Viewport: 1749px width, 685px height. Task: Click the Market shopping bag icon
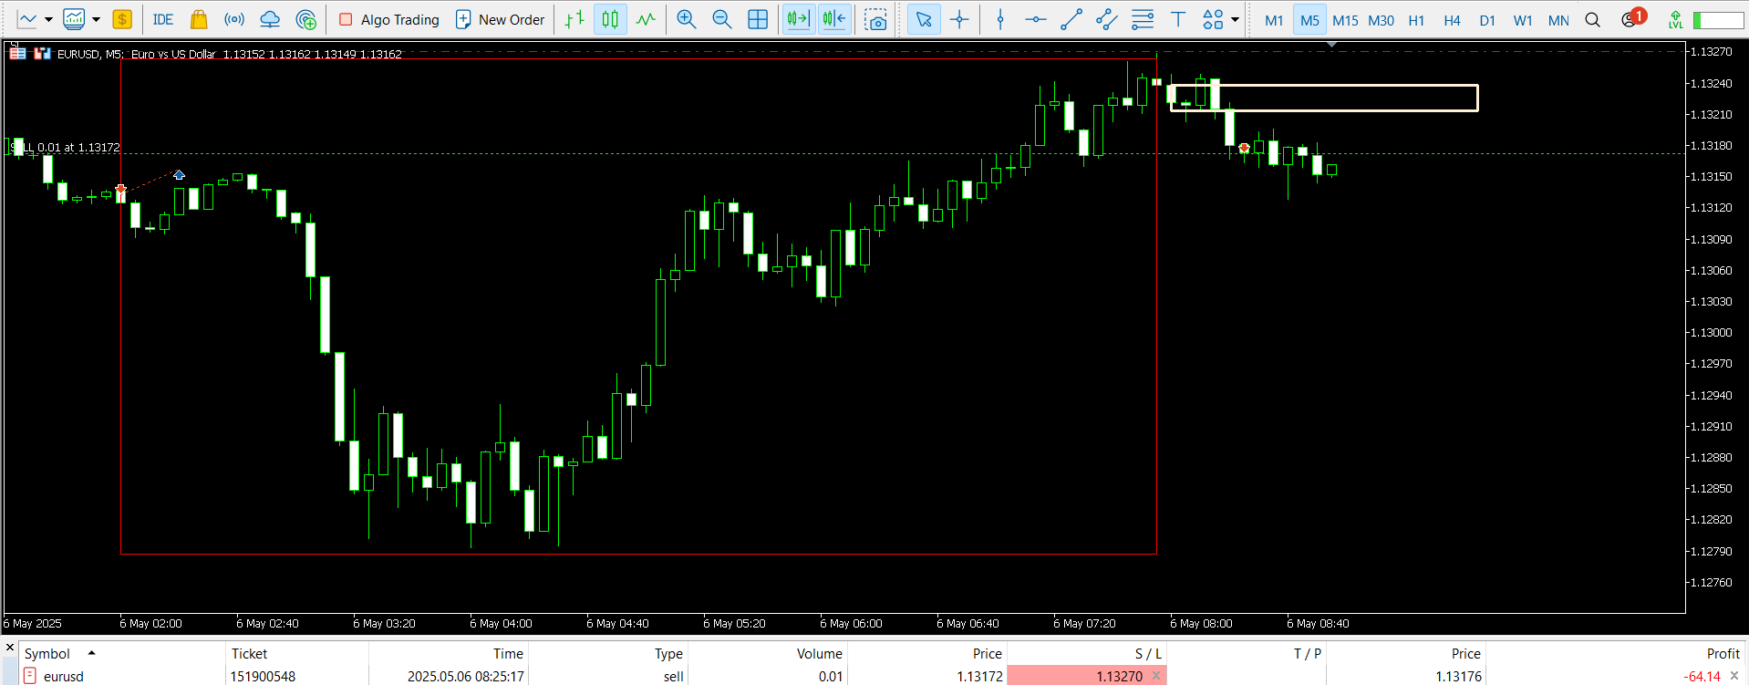click(199, 19)
